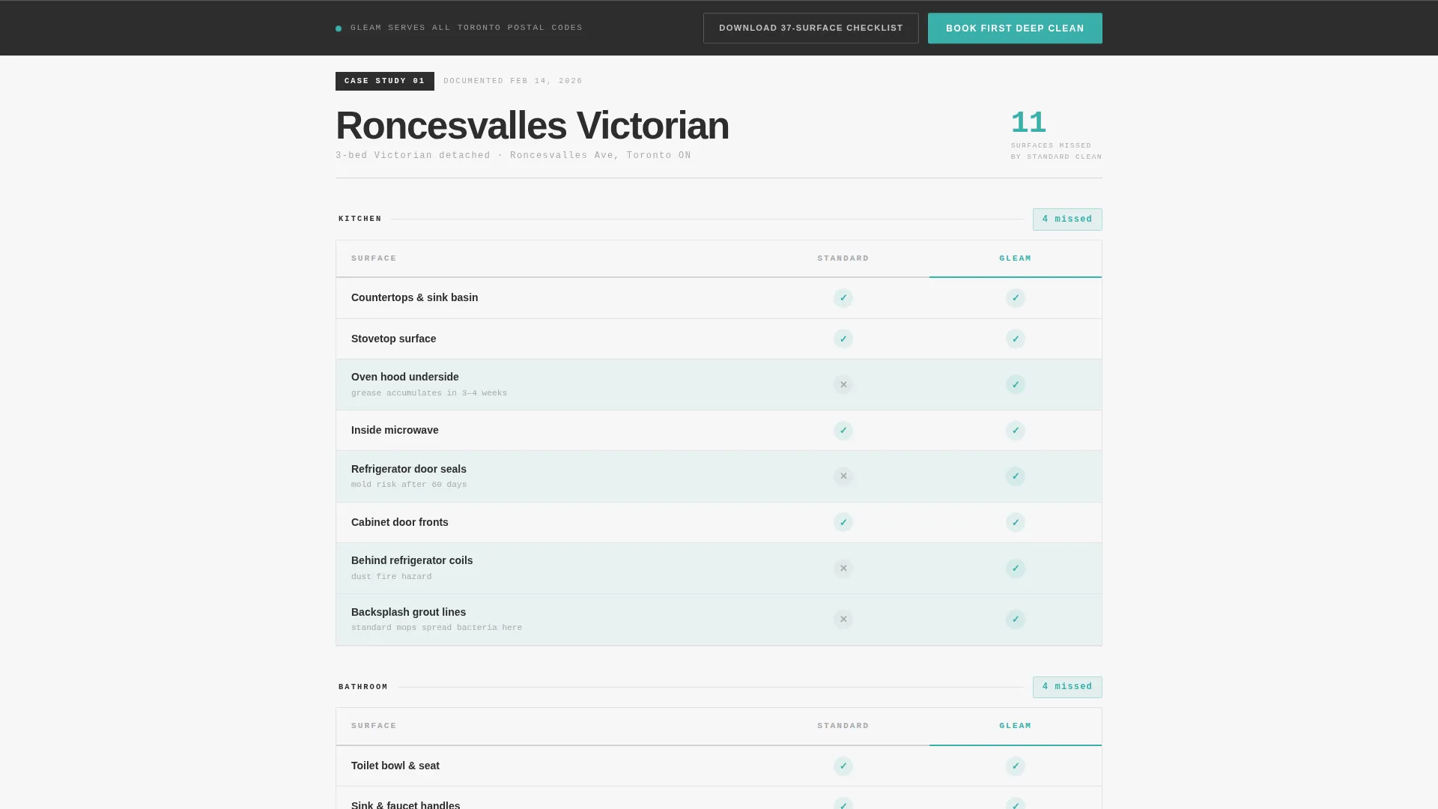
Task: Click Gleam checkmark for Cabinet door fronts
Action: pos(1016,522)
